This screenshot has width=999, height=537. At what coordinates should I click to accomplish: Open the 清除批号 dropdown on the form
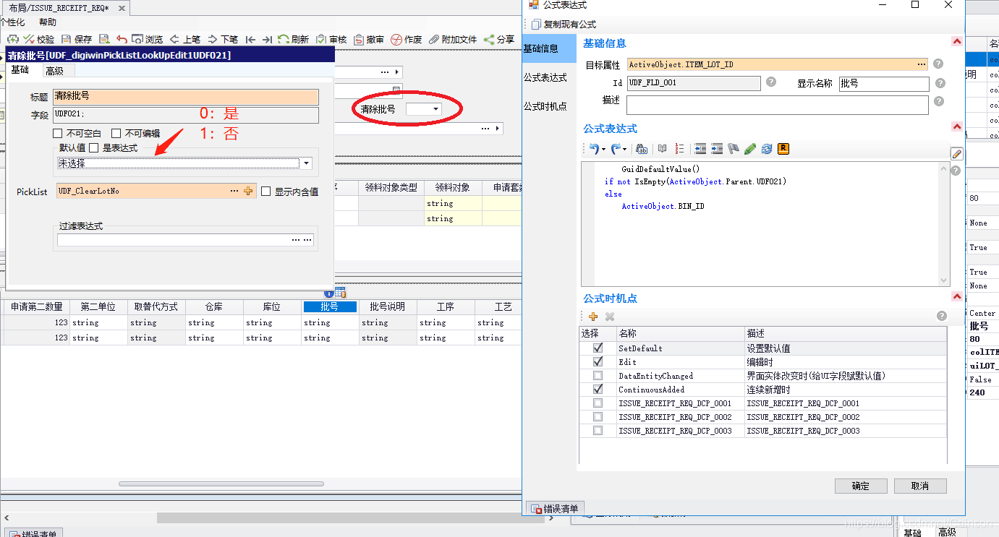[435, 109]
